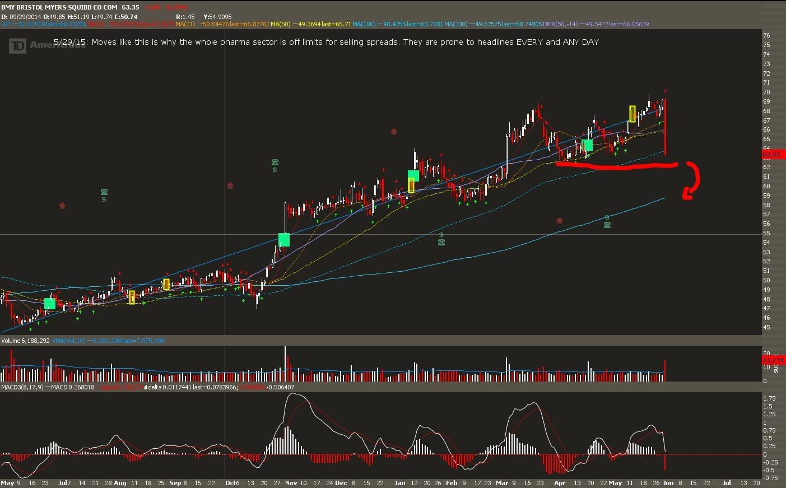Click the green signal square in late June
This screenshot has width=786, height=488.
(49, 304)
